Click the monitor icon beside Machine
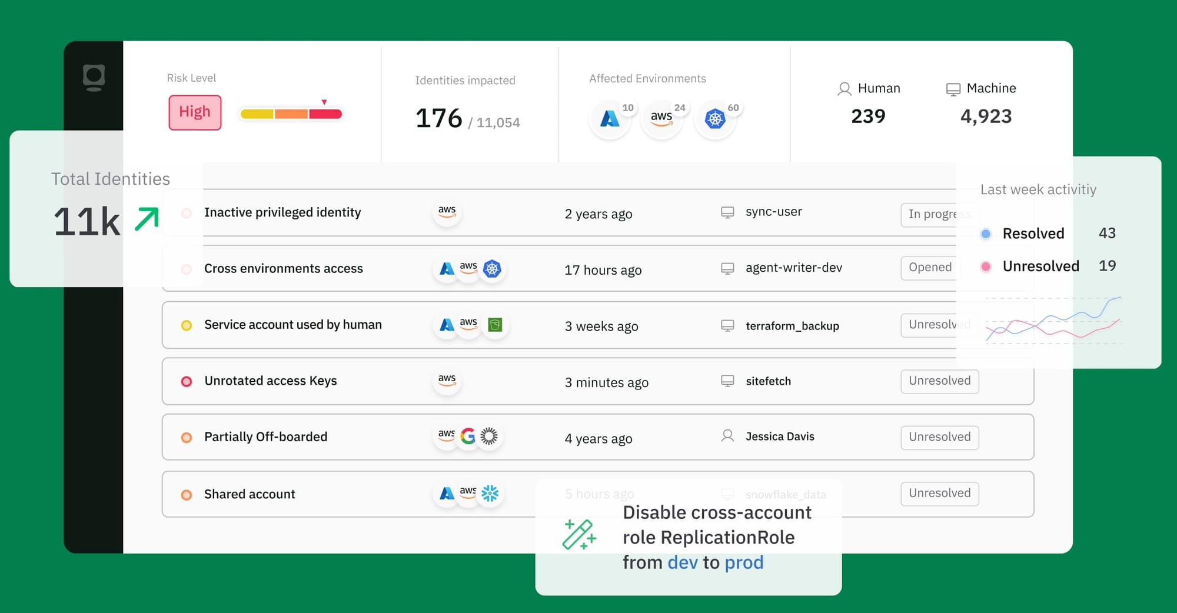1177x613 pixels. 953,89
